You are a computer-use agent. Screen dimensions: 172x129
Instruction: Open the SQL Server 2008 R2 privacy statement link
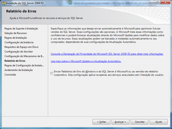(107, 54)
